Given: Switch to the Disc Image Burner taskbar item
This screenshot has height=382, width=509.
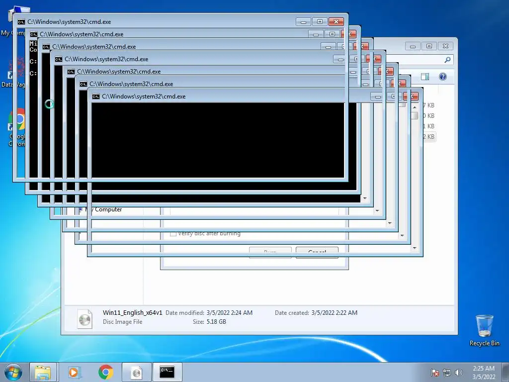Looking at the screenshot, I should 136,372.
